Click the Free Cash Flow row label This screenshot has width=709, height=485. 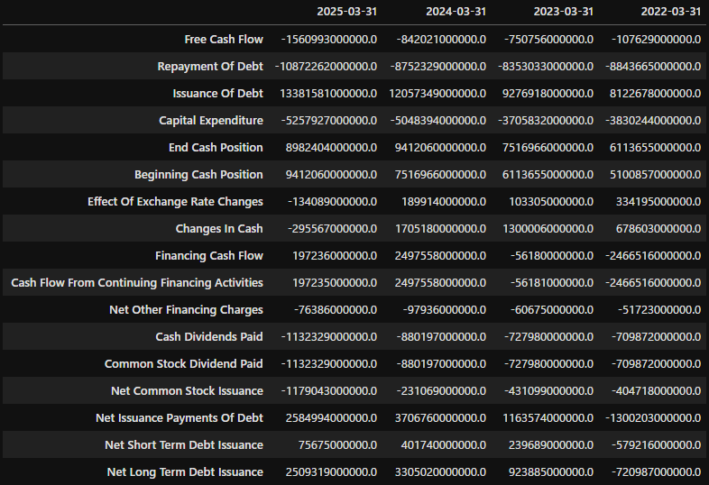click(221, 39)
